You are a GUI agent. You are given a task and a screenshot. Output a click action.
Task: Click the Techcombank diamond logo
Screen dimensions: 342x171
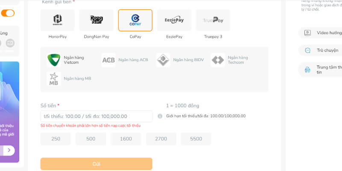click(x=218, y=60)
